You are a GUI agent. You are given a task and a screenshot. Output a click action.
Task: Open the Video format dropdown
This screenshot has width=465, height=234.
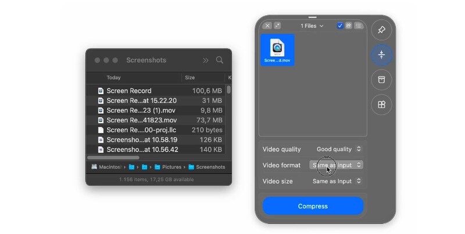(337, 165)
